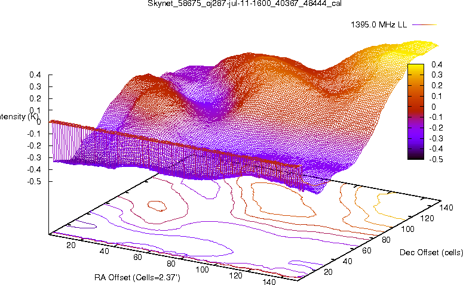Click the -0.1 label on the color bar
463x285 pixels.
[x=436, y=117]
